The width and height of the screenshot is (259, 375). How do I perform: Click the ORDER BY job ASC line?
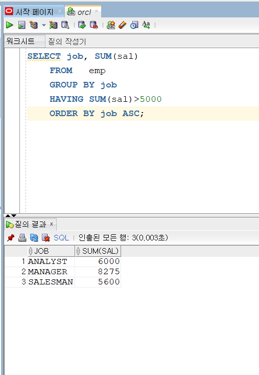(x=97, y=114)
